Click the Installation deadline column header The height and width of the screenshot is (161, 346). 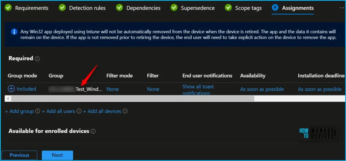pos(321,76)
